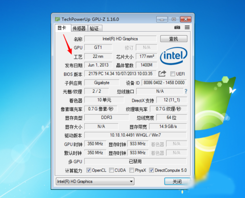
Task: Take a screenshot with the camera icon
Action: pyautogui.click(x=177, y=27)
